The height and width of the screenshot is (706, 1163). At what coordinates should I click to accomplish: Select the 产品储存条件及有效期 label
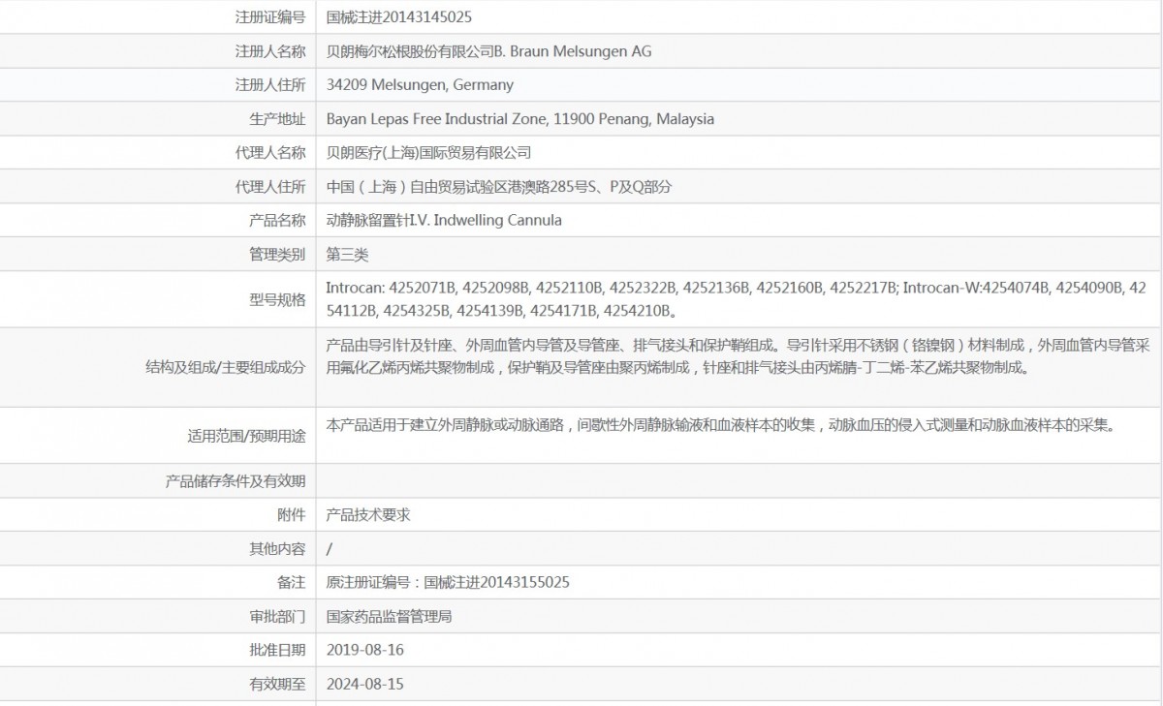236,481
